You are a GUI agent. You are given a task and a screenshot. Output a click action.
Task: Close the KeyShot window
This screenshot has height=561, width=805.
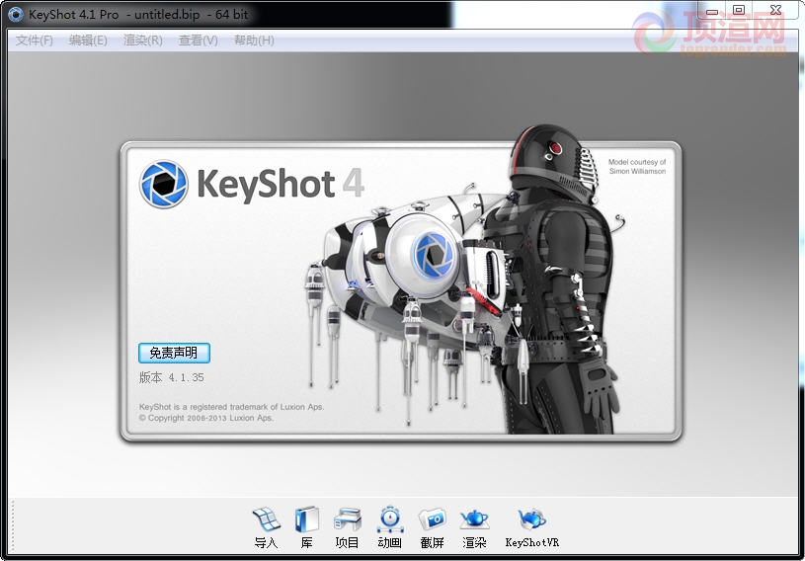tap(775, 10)
